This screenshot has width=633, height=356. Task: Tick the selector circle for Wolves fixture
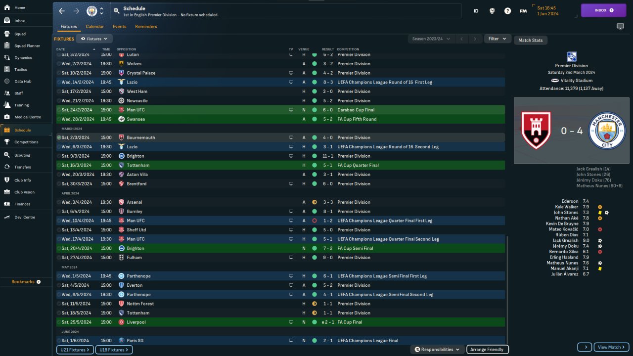[59, 64]
